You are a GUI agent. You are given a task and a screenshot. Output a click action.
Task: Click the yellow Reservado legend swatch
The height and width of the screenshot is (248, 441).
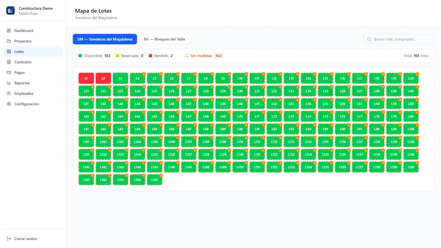[117, 56]
